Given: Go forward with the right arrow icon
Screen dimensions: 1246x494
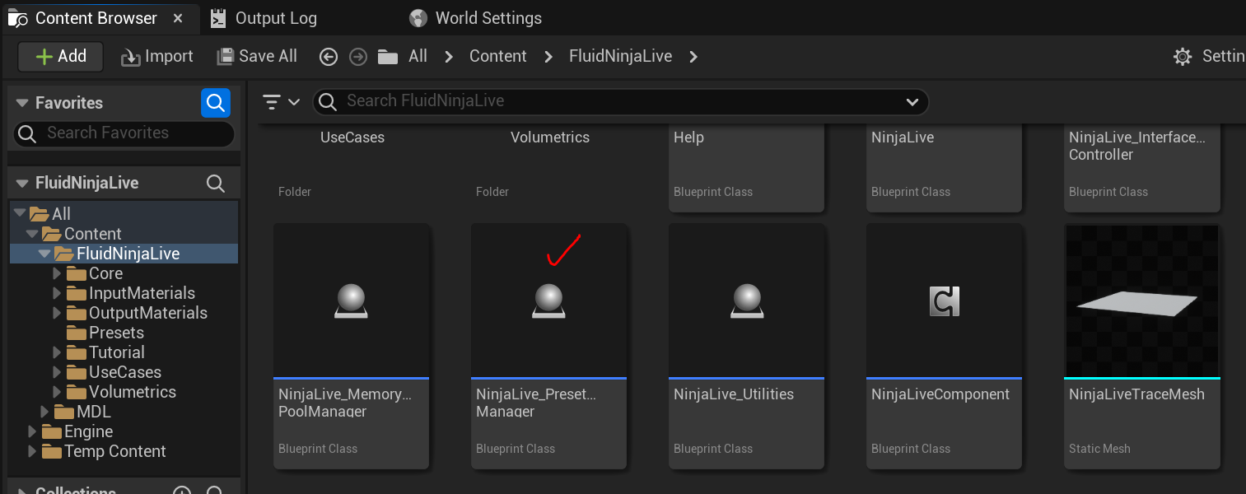Looking at the screenshot, I should [358, 56].
